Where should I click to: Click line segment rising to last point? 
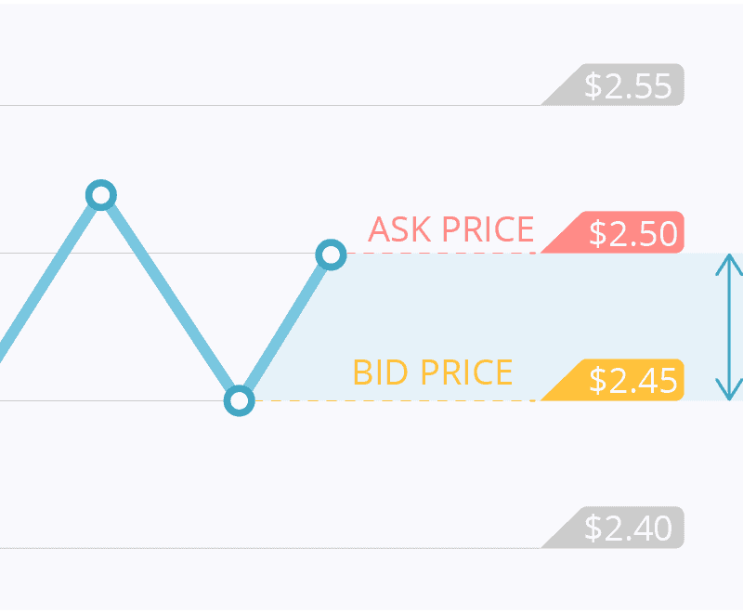click(285, 328)
